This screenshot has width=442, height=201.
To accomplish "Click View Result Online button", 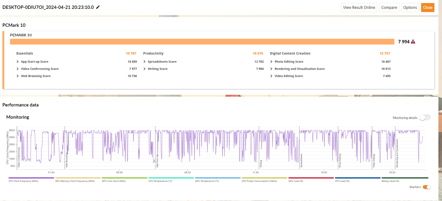I will tap(359, 7).
